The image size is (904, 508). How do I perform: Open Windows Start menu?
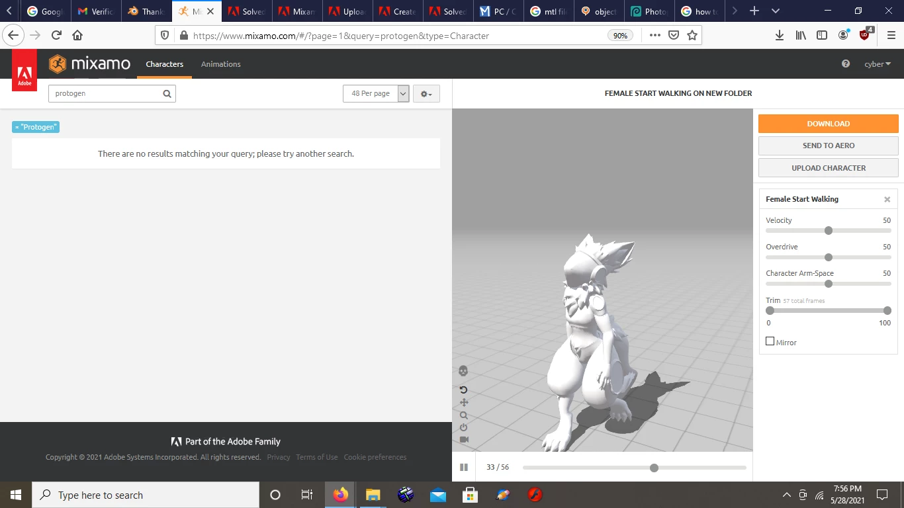16,495
